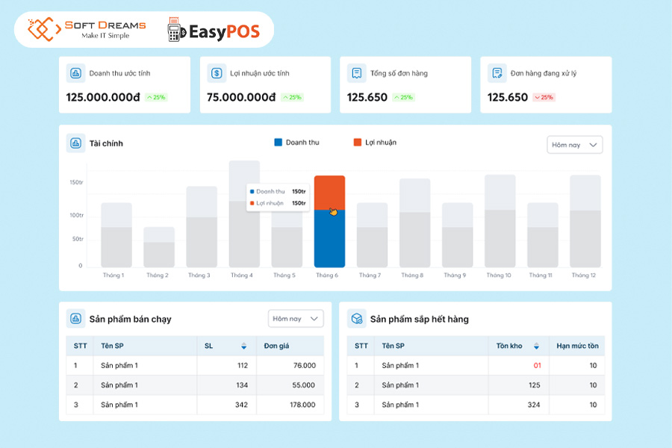The height and width of the screenshot is (448, 672).
Task: Click the EasyPOS logo
Action: (x=214, y=31)
